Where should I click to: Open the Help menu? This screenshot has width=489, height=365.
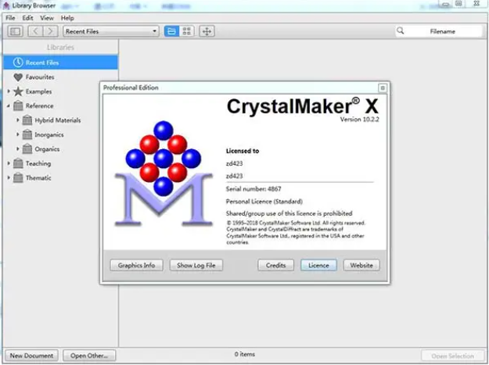67,18
